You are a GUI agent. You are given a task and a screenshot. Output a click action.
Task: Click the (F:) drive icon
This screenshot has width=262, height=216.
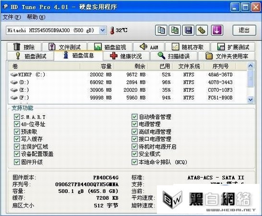[x=14, y=97]
